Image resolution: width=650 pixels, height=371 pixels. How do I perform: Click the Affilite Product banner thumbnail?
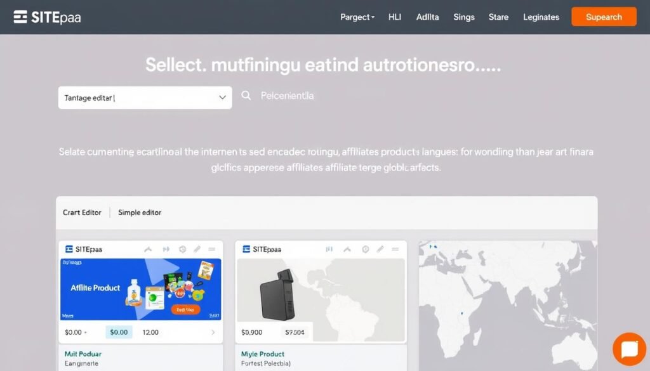click(x=140, y=289)
